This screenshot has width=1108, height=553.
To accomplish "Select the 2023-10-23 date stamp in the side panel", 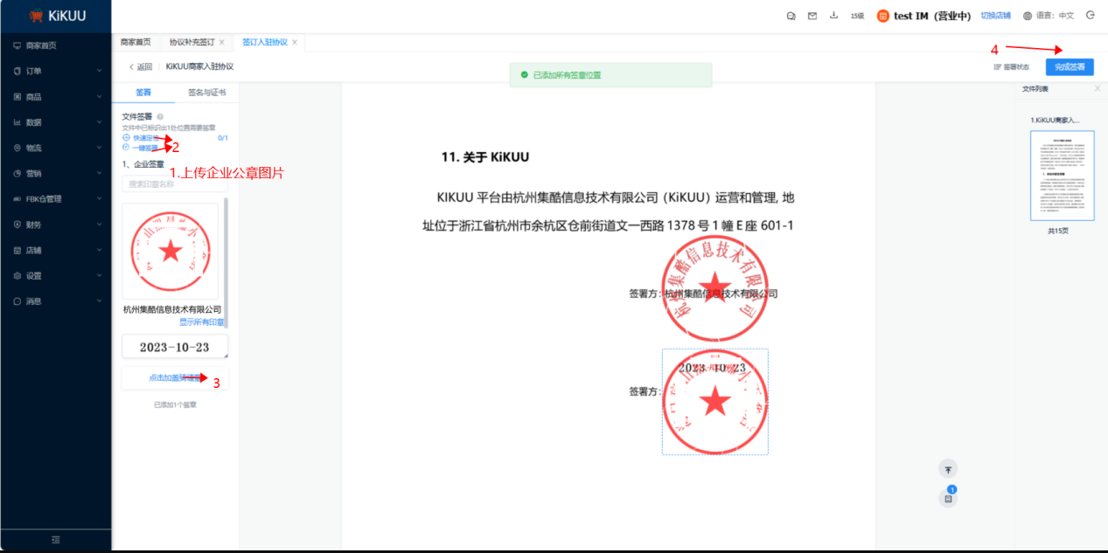I will coord(175,347).
